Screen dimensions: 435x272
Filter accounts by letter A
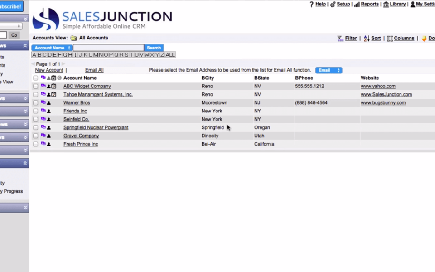[34, 55]
